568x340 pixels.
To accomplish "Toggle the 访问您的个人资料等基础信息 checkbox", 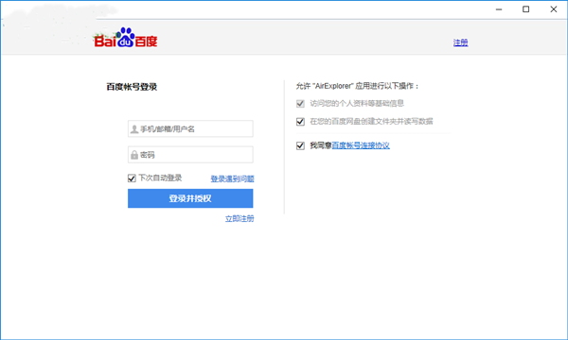I will pyautogui.click(x=300, y=104).
